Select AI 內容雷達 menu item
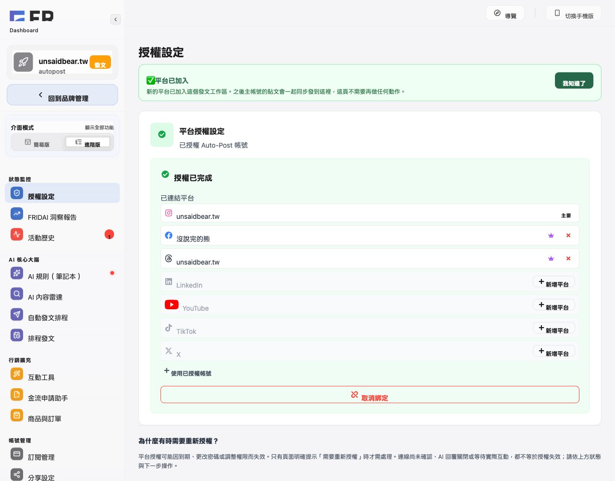 pos(62,293)
